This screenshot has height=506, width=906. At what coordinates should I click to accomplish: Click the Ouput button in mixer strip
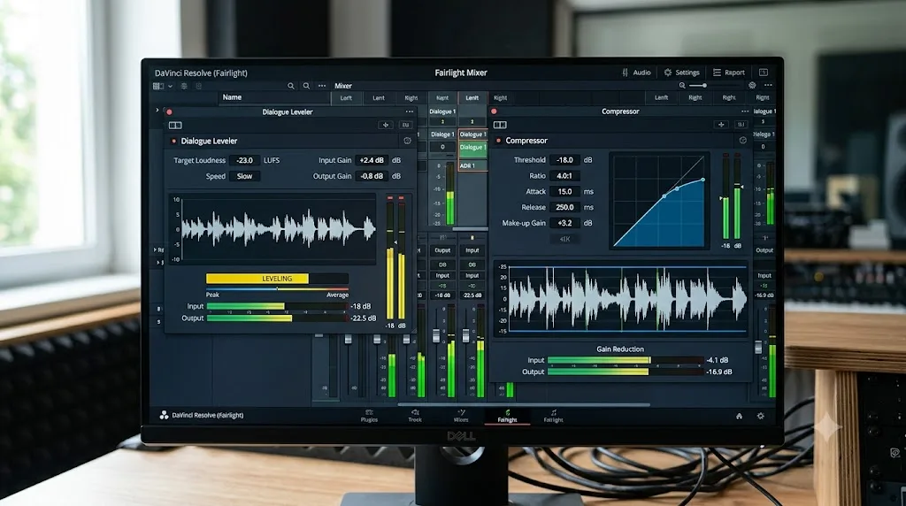[442, 250]
